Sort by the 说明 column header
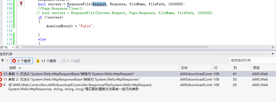 pyautogui.click(x=94, y=68)
